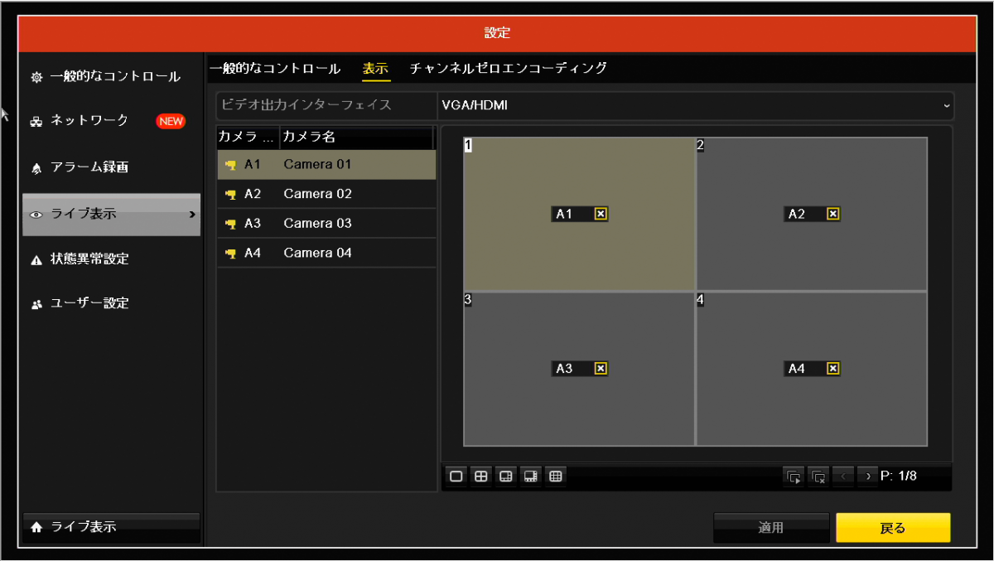
Task: Select Camera 03 row in camera list
Action: pos(326,224)
